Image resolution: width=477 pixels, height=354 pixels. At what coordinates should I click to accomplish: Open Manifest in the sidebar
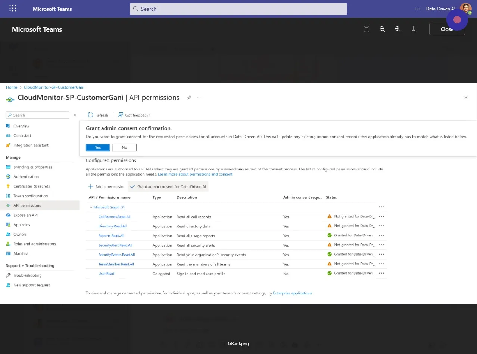[x=21, y=254]
